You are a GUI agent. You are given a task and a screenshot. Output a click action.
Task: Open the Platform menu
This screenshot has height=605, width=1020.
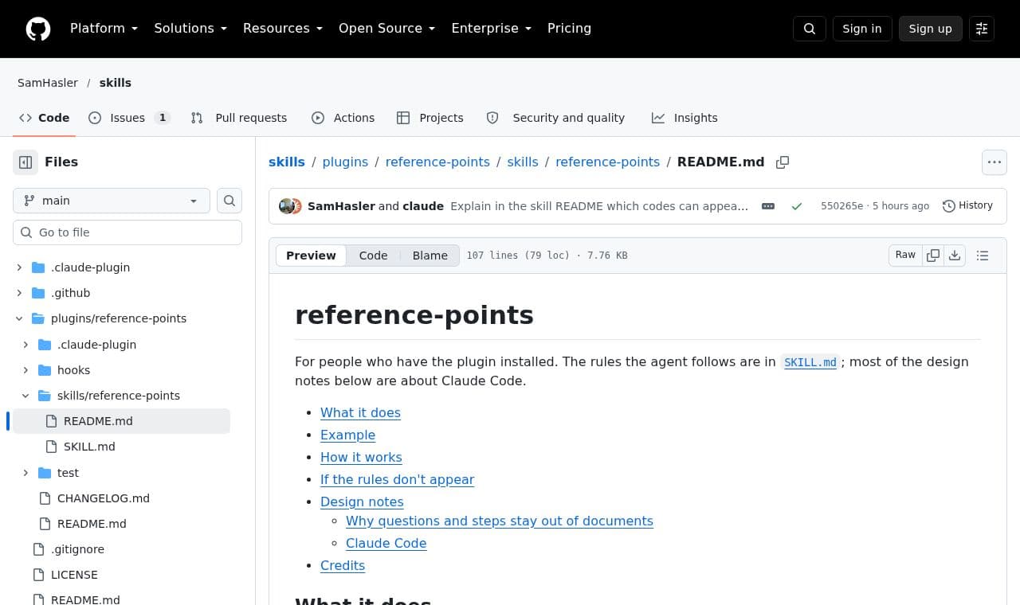pos(104,29)
